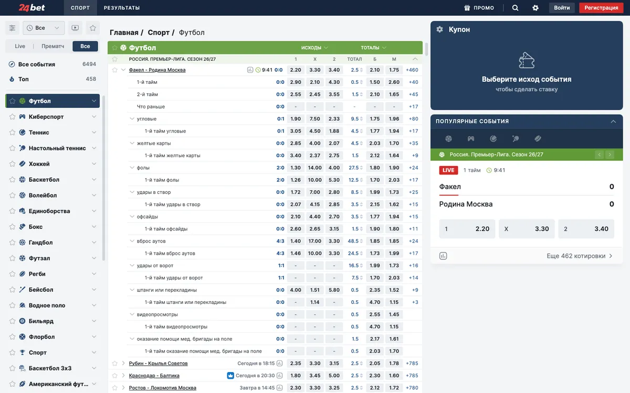Open the РЕЗУЛЬТАТЫ menu item
This screenshot has width=630, height=393.
(x=122, y=8)
